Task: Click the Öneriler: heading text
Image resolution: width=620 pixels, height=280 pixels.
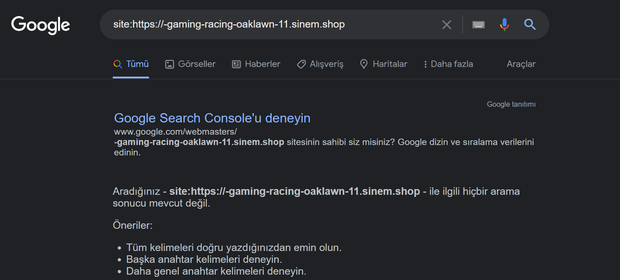Action: click(132, 225)
